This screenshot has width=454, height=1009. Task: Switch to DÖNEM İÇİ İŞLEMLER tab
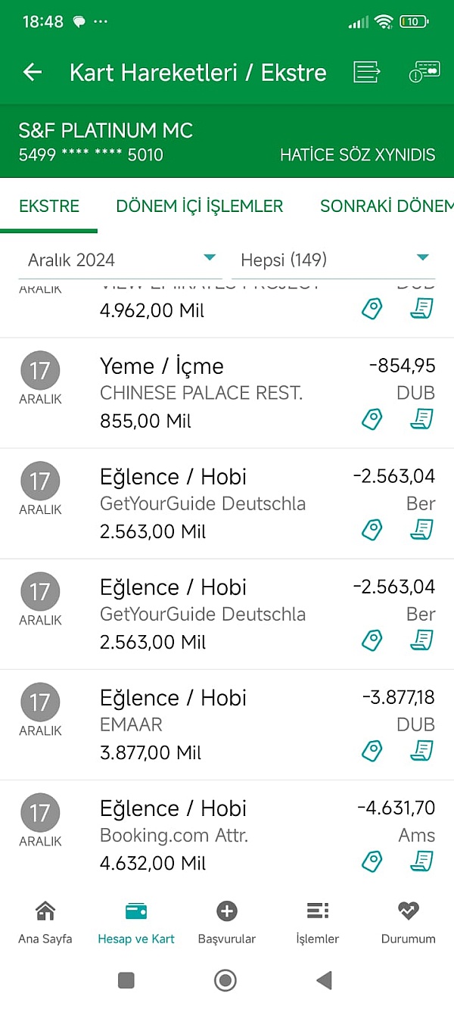click(200, 206)
